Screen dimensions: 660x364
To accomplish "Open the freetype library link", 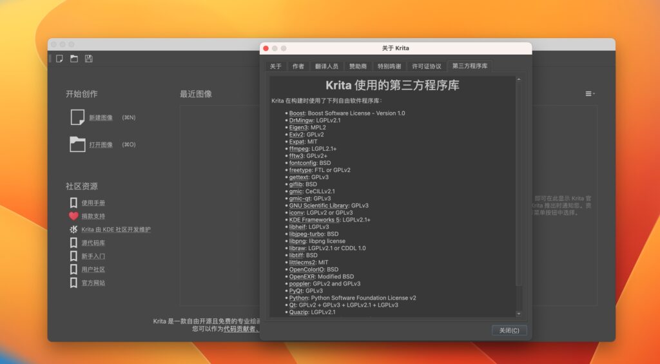I will [300, 170].
